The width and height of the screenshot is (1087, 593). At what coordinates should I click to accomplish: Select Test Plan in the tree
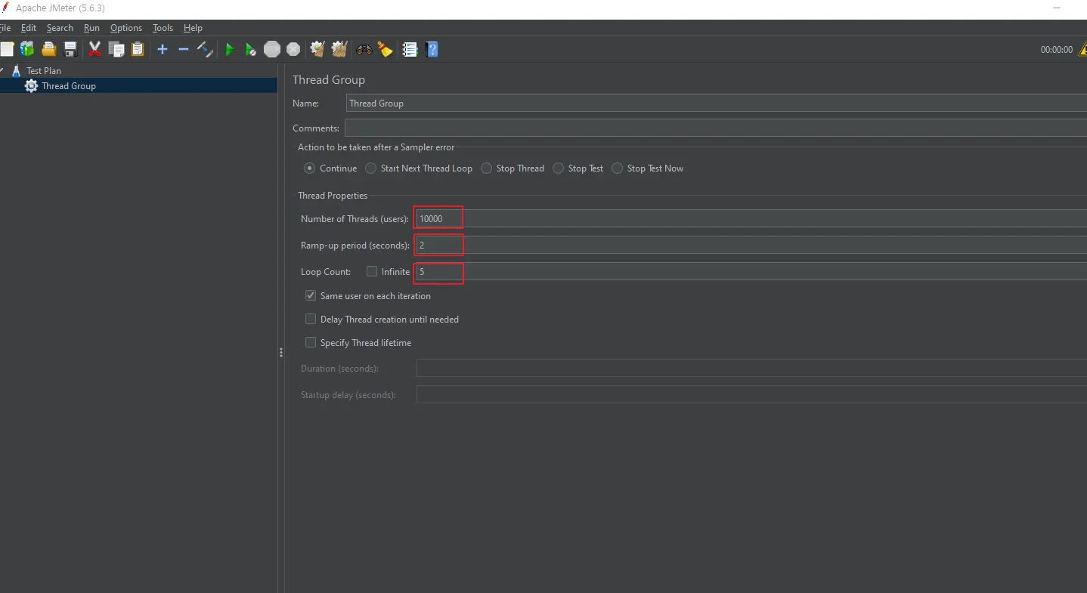click(x=44, y=71)
